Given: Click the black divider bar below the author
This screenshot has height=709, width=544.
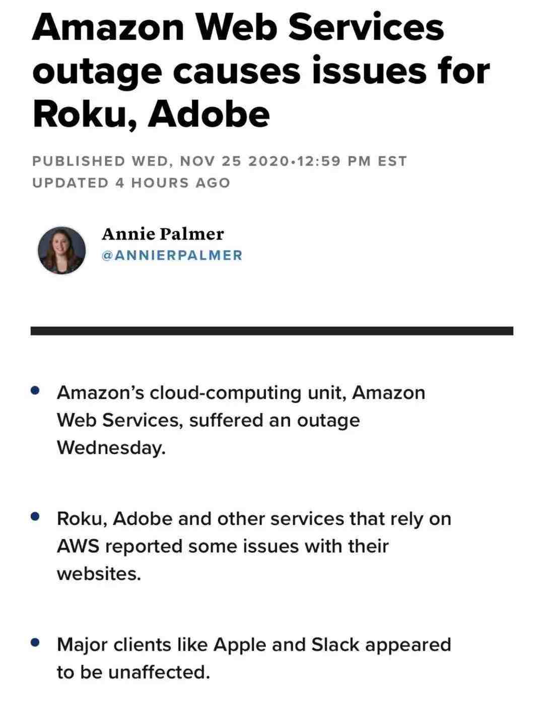Looking at the screenshot, I should point(272,331).
